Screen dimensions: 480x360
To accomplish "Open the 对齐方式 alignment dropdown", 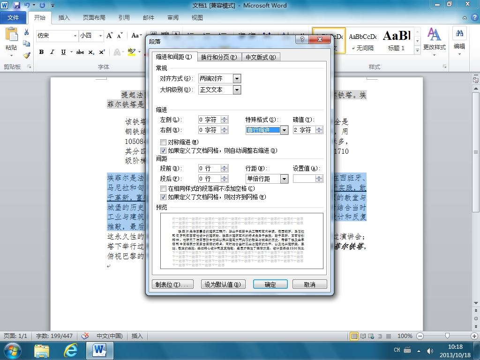I will (x=237, y=79).
